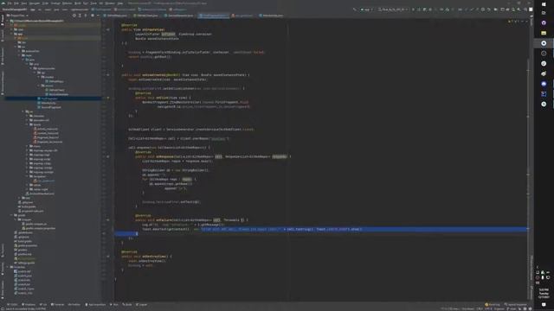Viewport: 554px width, 311px height.
Task: Click the Project panel settings gear icon
Action: [93, 16]
